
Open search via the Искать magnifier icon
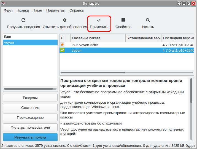(x=148, y=20)
